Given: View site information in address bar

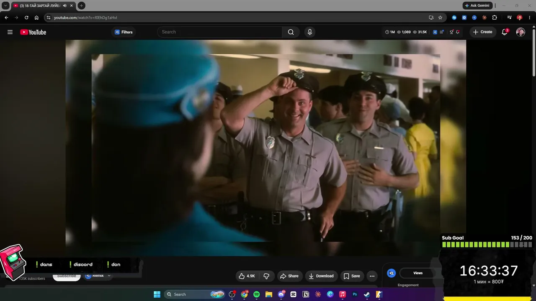Looking at the screenshot, I should pyautogui.click(x=49, y=18).
